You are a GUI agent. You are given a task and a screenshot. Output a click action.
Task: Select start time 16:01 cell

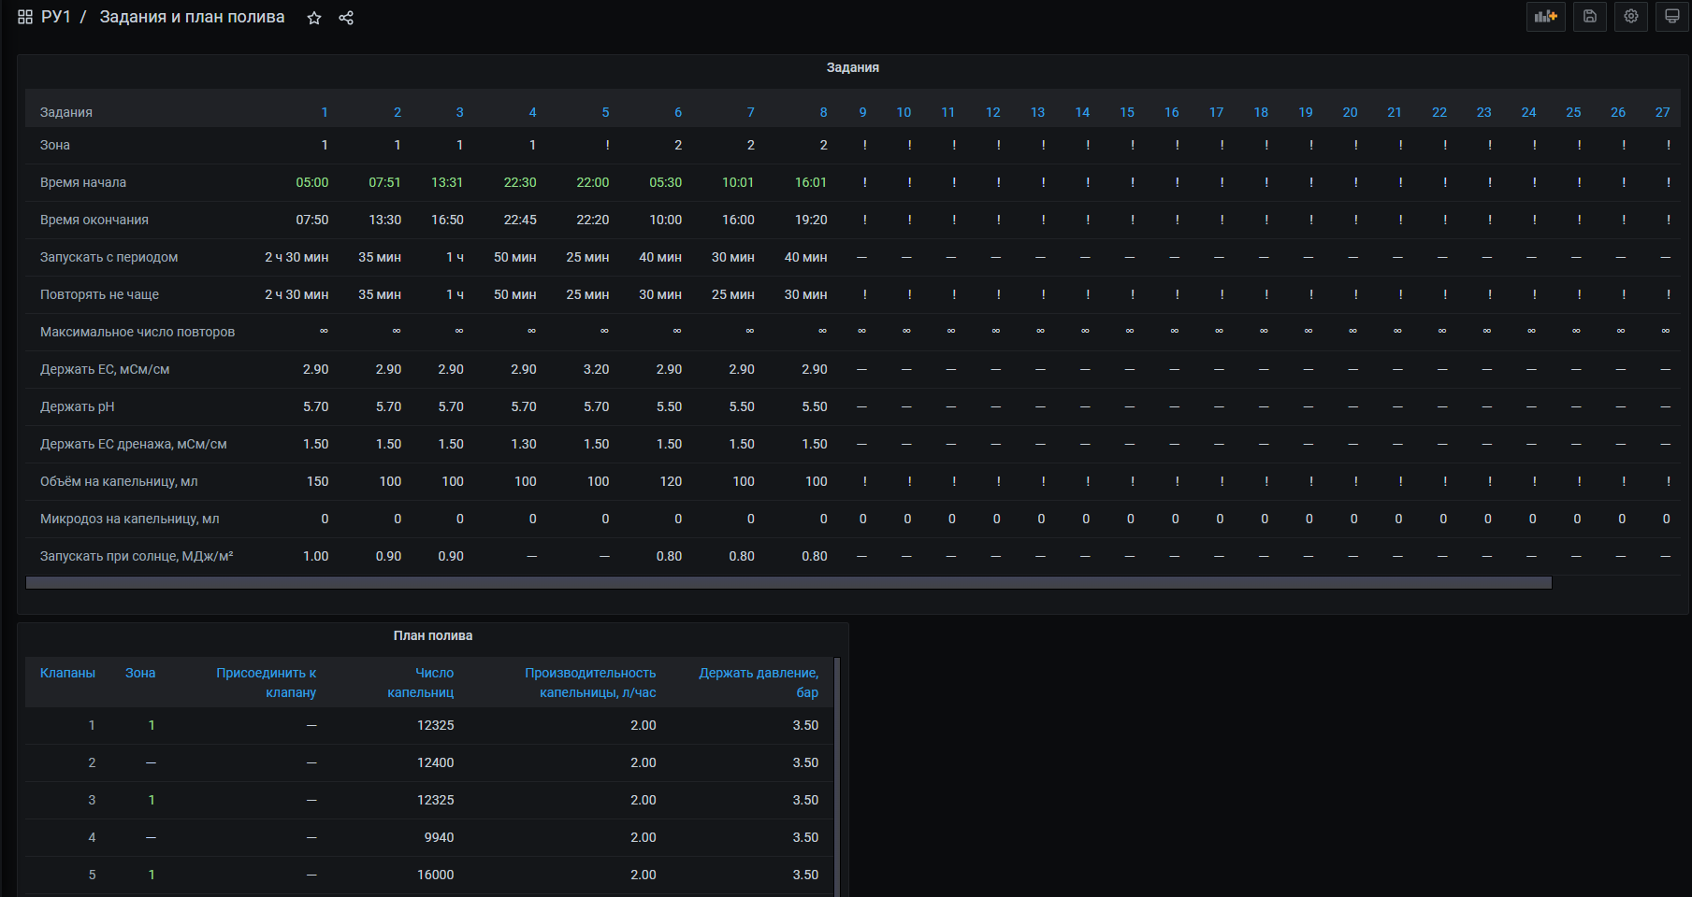[x=811, y=182]
